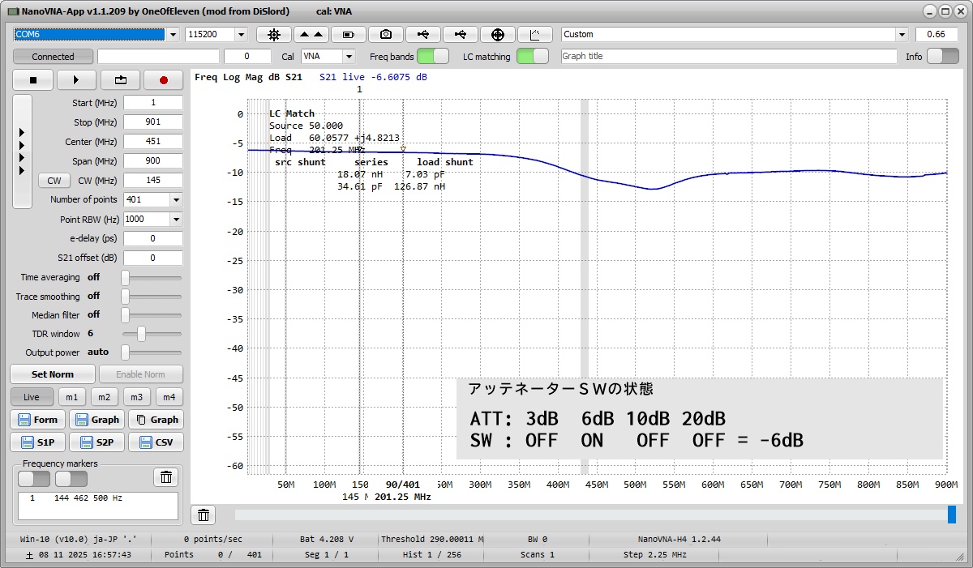Open settings with the gear icon
Screen dimensions: 973x568
pyautogui.click(x=274, y=35)
